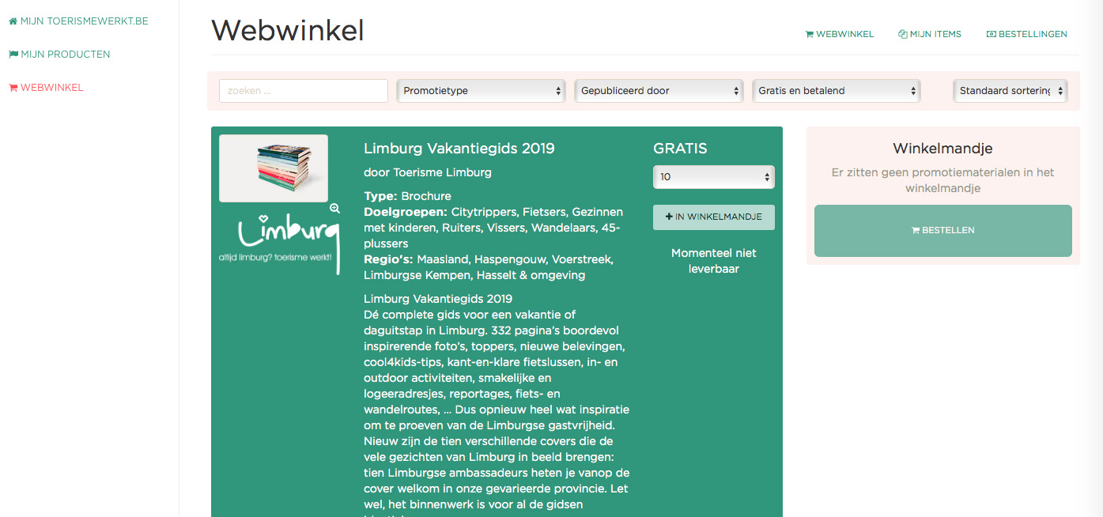Click the cart icon in top Webwinkel link
This screenshot has width=1103, height=517.
(810, 34)
